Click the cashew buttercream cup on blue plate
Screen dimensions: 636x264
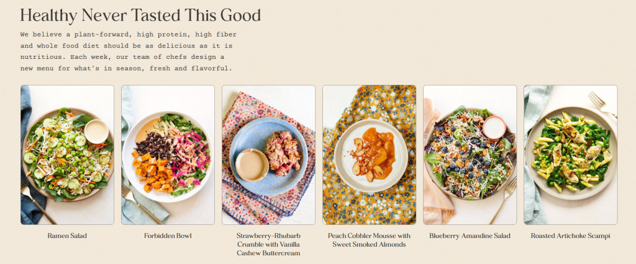pyautogui.click(x=252, y=164)
